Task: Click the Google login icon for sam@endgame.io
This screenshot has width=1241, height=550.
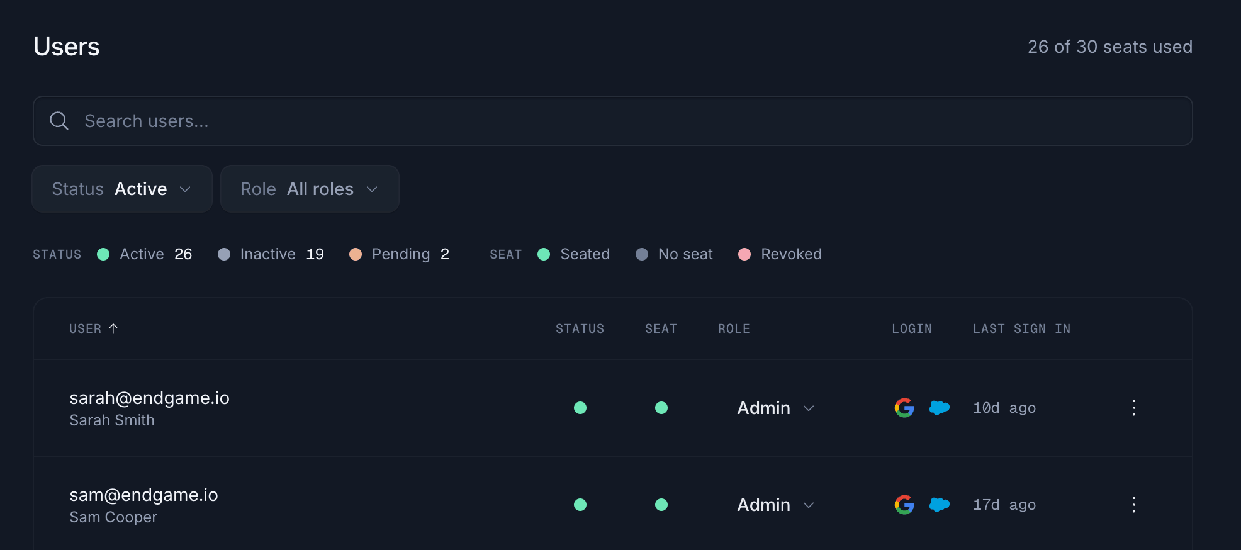Action: 904,505
